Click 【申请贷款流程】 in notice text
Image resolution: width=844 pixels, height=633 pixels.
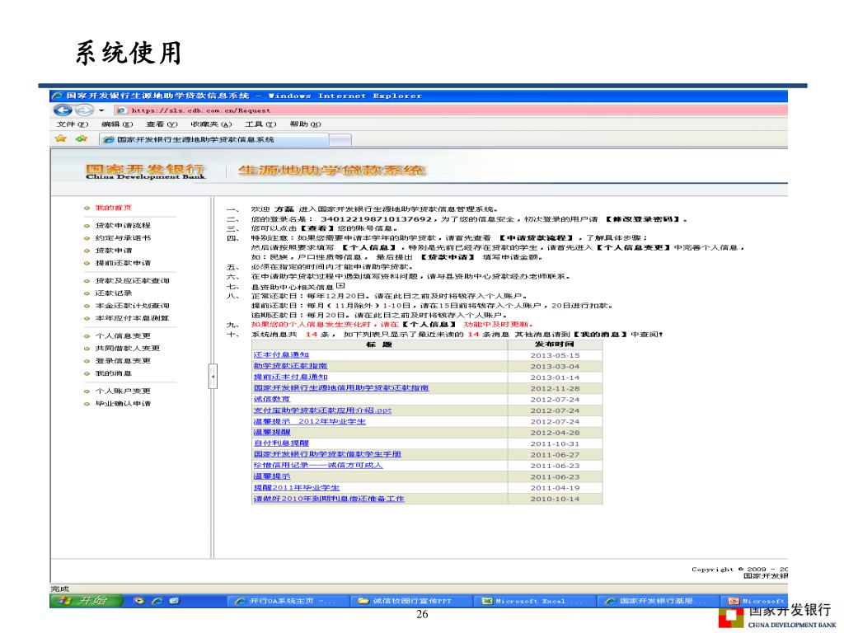click(x=536, y=238)
